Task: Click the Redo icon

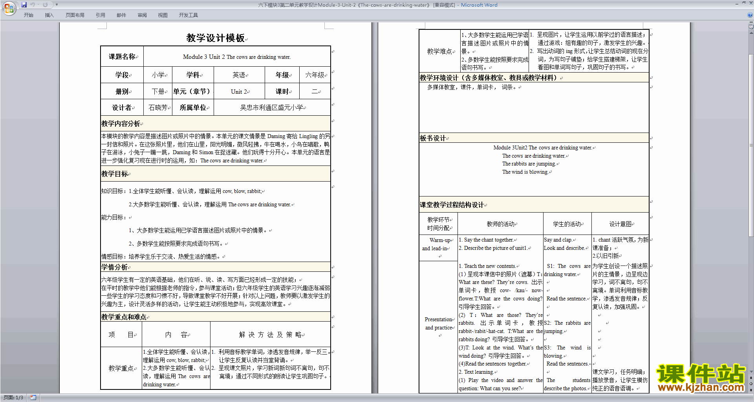Action: tap(45, 5)
